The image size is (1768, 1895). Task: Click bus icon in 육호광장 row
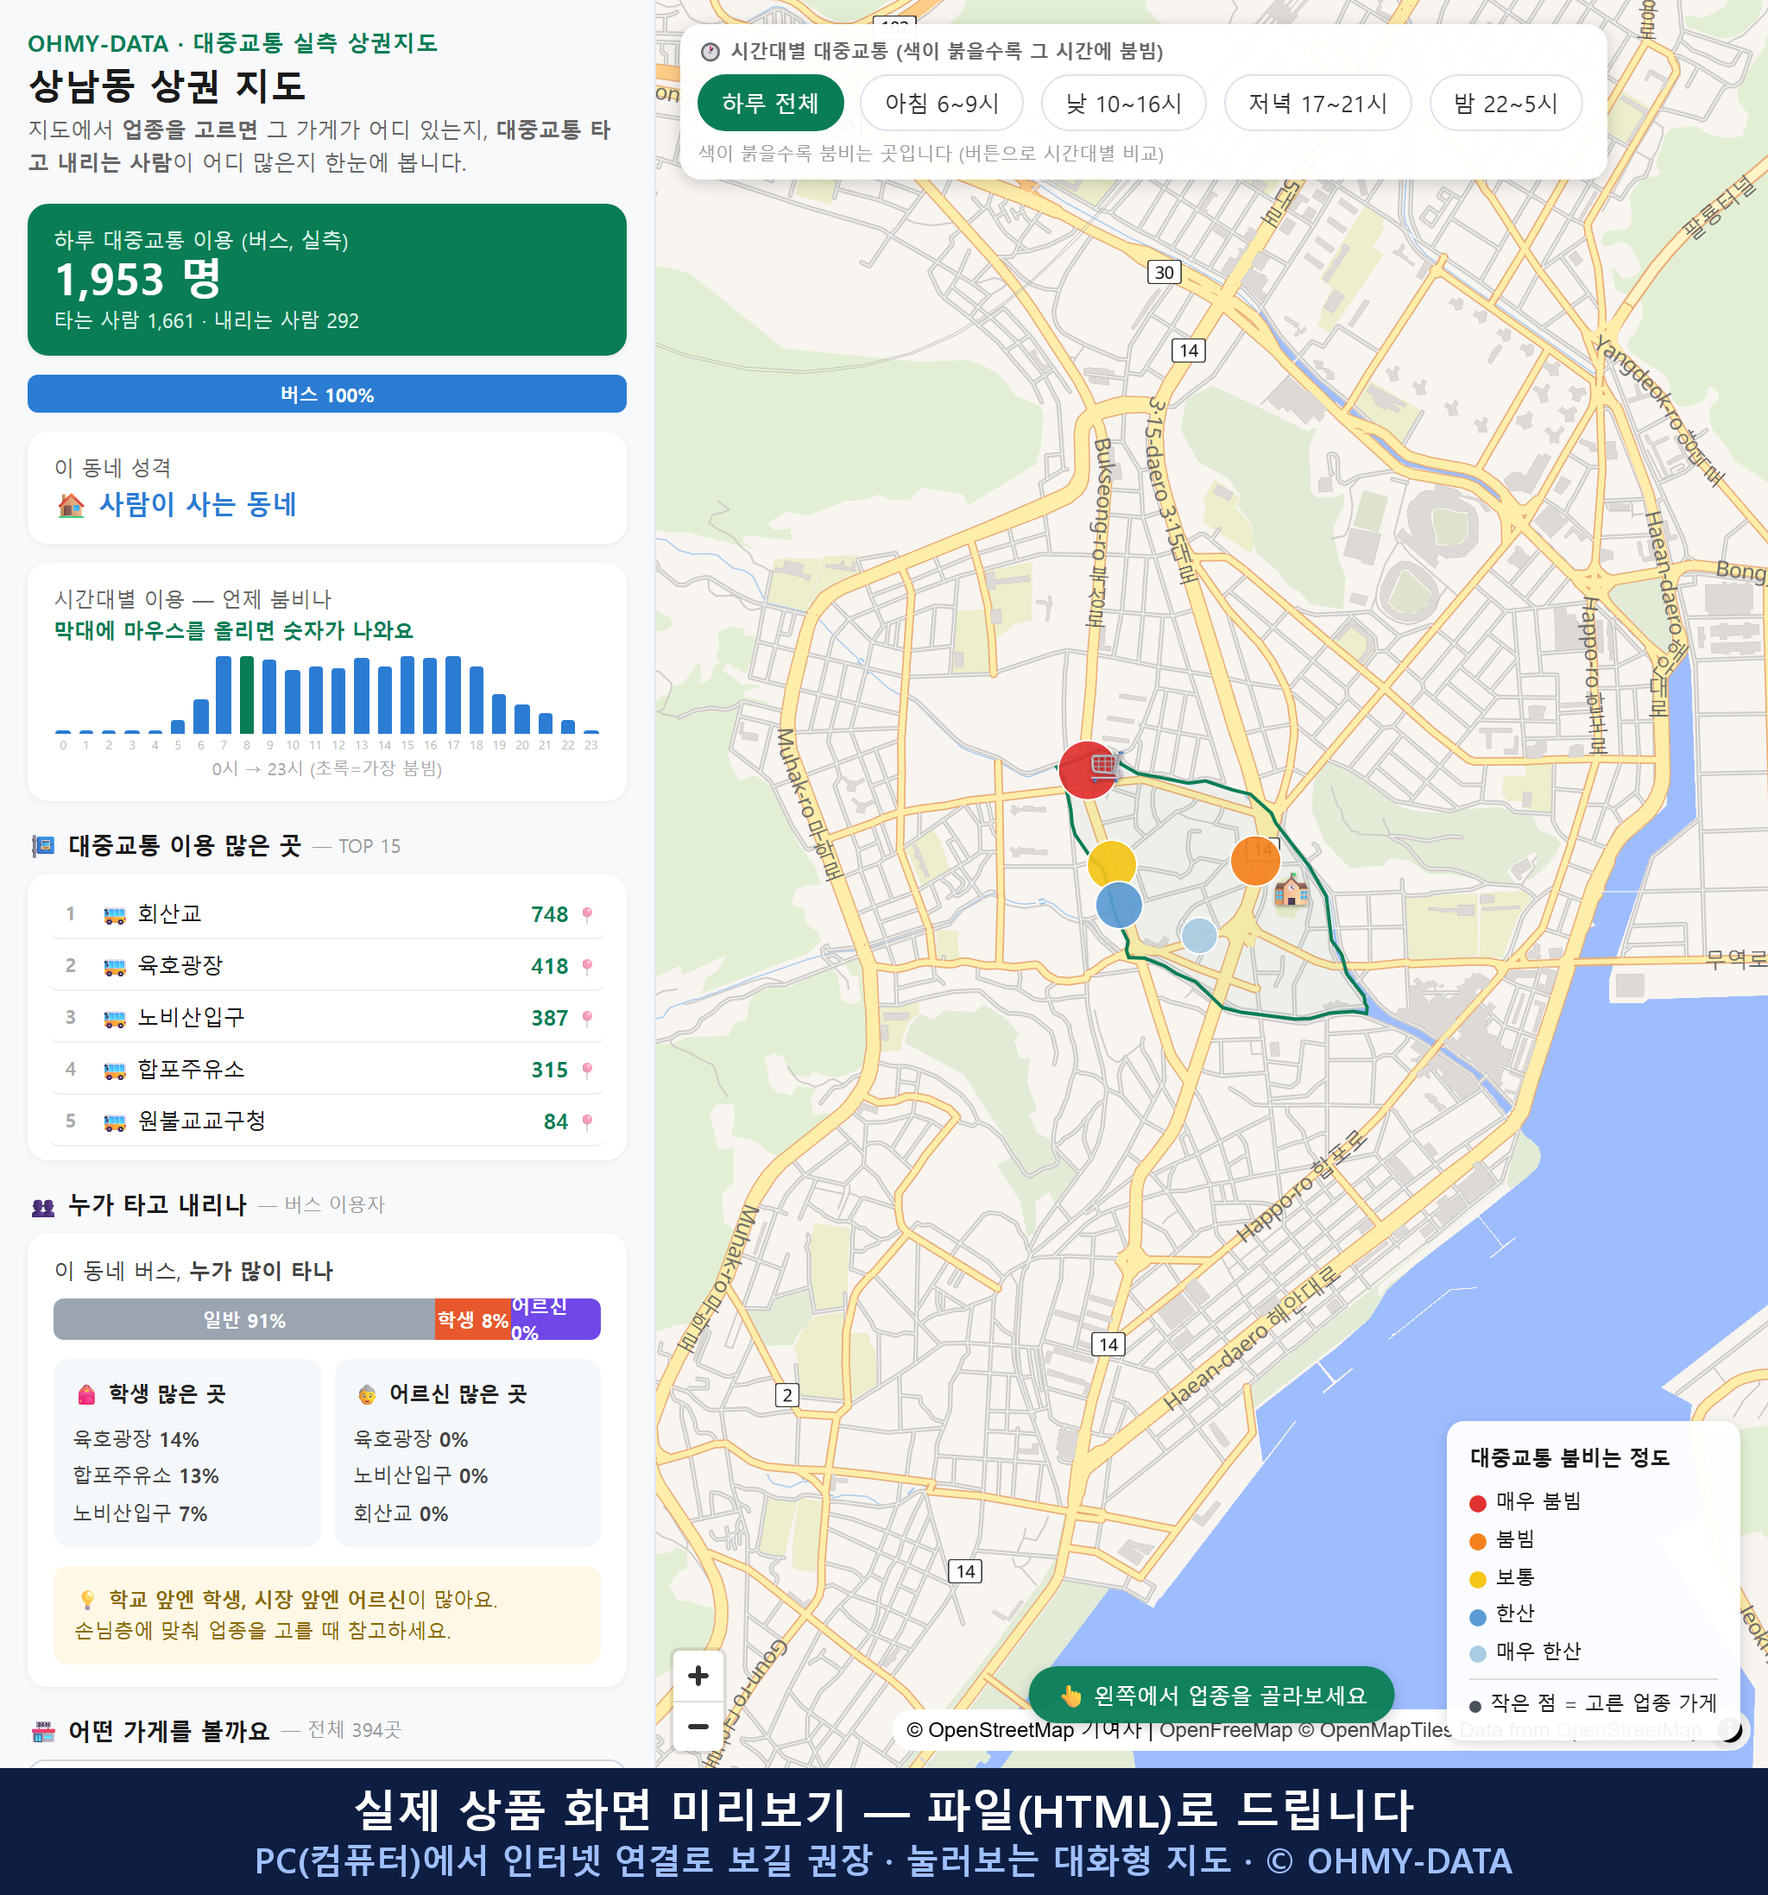tap(114, 967)
